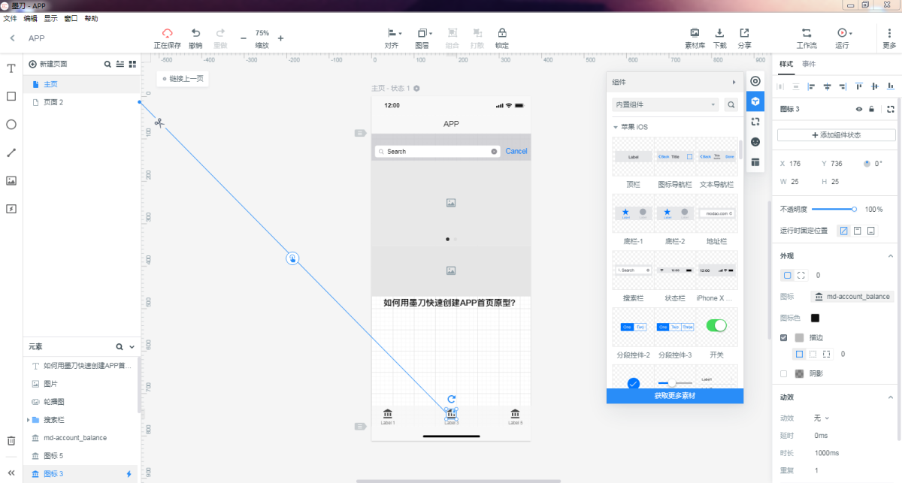Enable the 阴影 shadow checkbox
This screenshot has height=483, width=902.
click(x=784, y=373)
